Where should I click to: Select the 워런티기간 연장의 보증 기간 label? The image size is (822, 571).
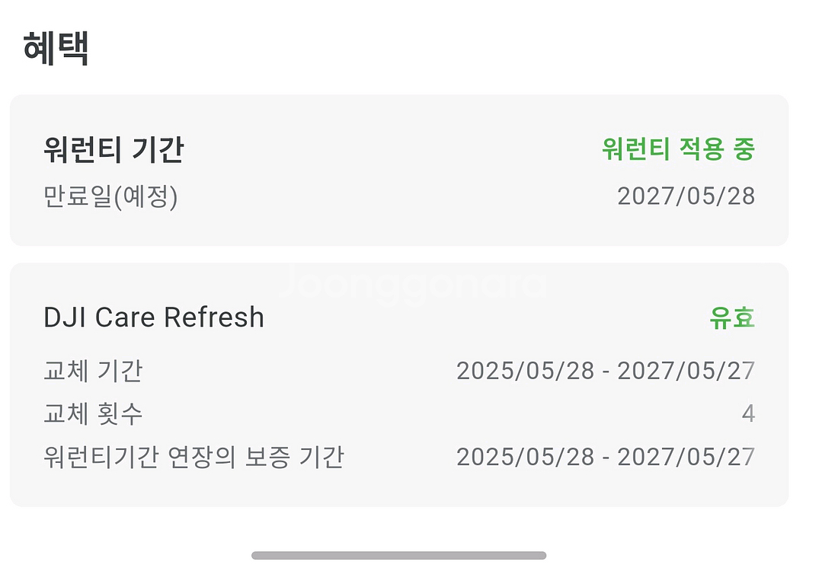pos(194,458)
